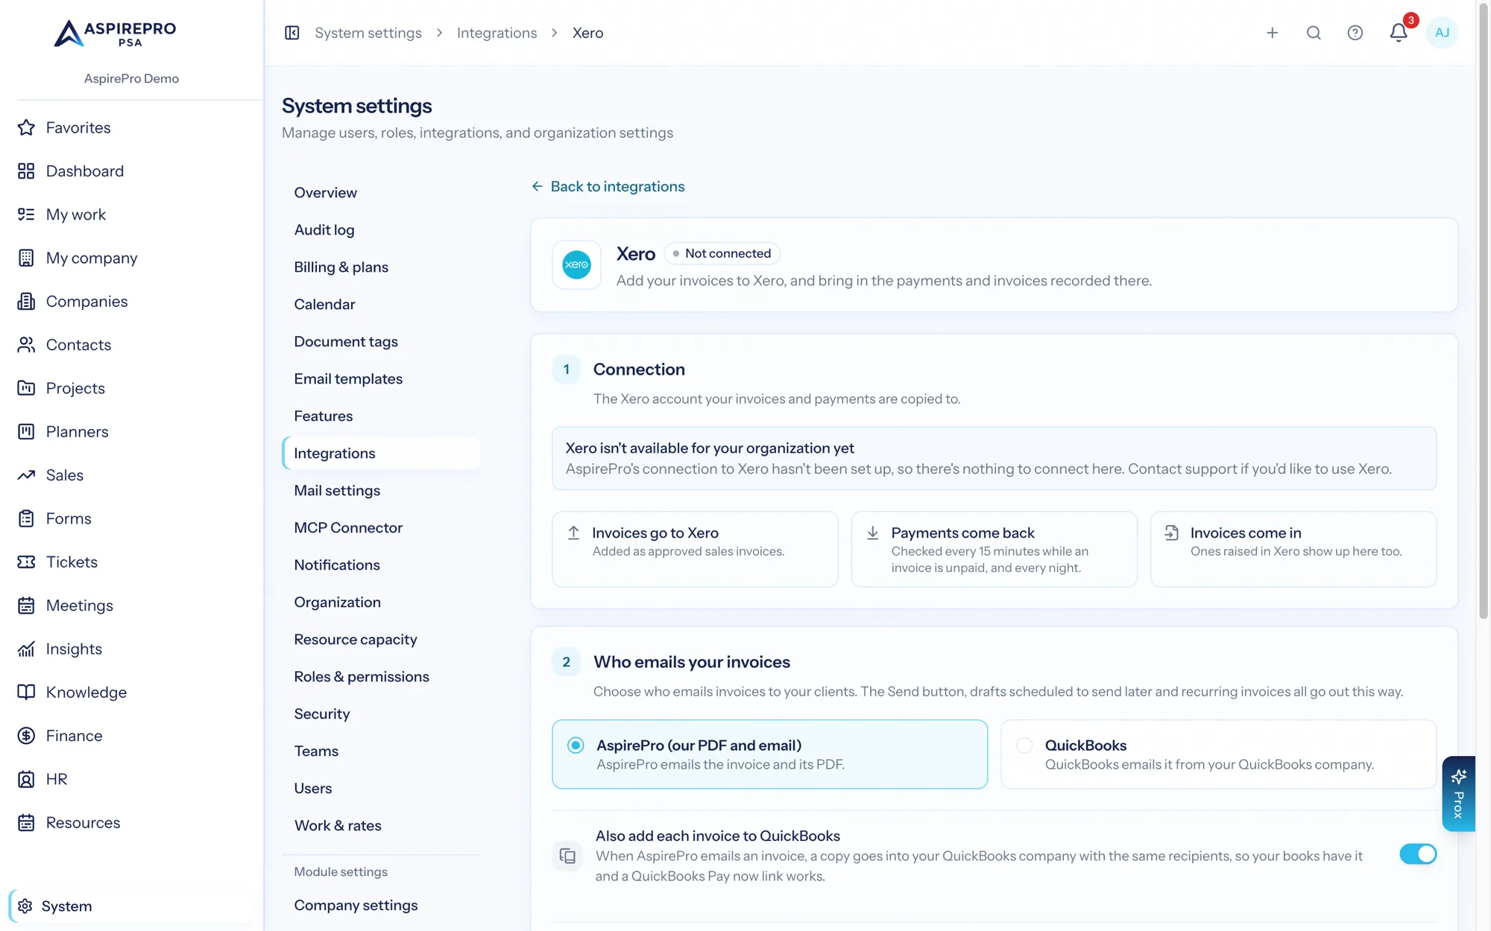Screen dimensions: 1491x931
Task: Click the Knowledge book icon
Action: click(x=26, y=693)
